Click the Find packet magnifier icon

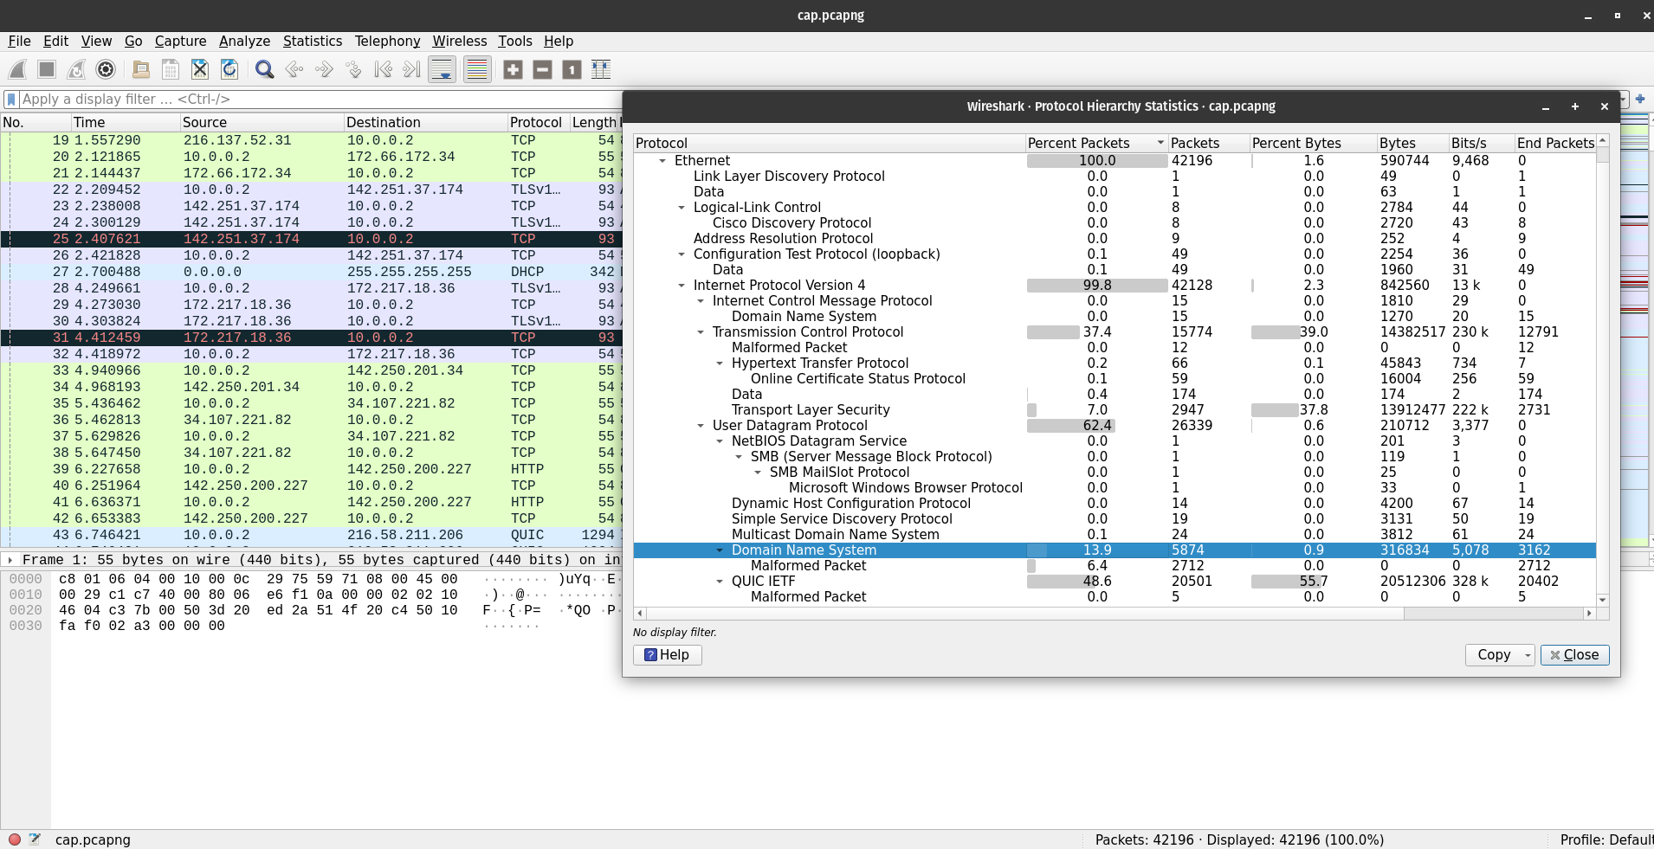[265, 69]
